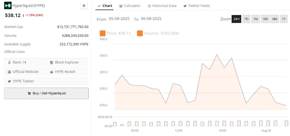This screenshot has height=136, width=290.
Task: Click the Volume value $288,349,533.00
Action: [x=75, y=36]
